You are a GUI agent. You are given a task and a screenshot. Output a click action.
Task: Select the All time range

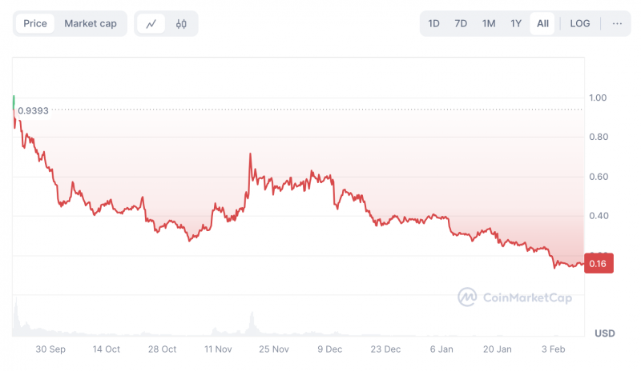point(542,24)
